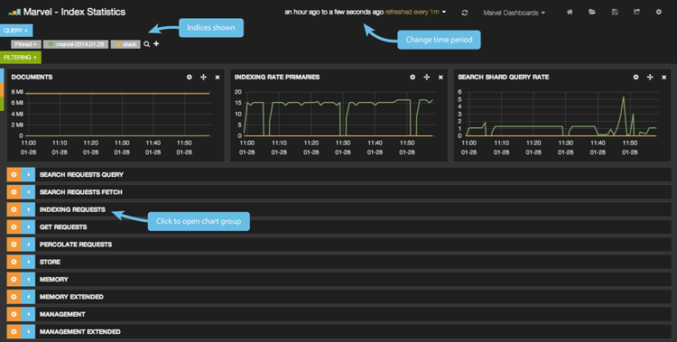This screenshot has height=342, width=677.
Task: Click the STORE row label
Action: (x=50, y=262)
